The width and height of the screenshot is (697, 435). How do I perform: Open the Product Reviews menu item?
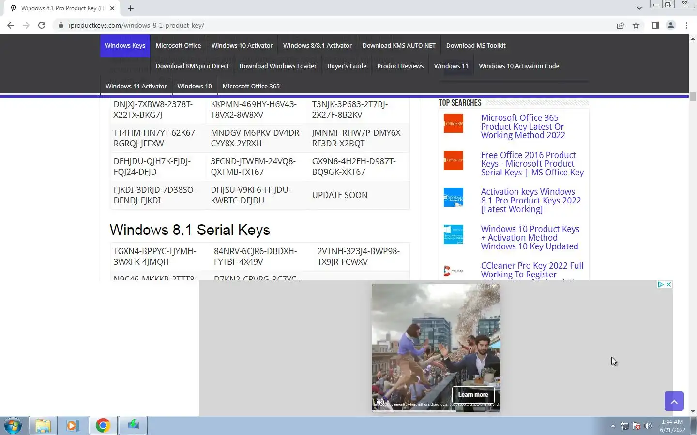(400, 66)
